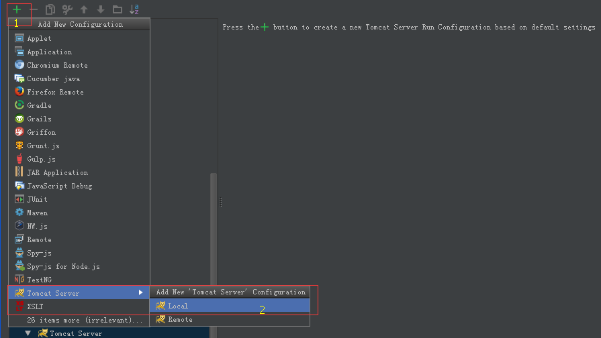
Task: Click the minus Remove Configuration toolbar icon
Action: 34,9
